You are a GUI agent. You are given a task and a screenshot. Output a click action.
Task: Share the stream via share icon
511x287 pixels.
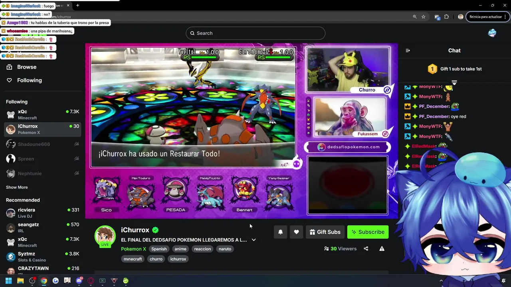click(x=366, y=249)
